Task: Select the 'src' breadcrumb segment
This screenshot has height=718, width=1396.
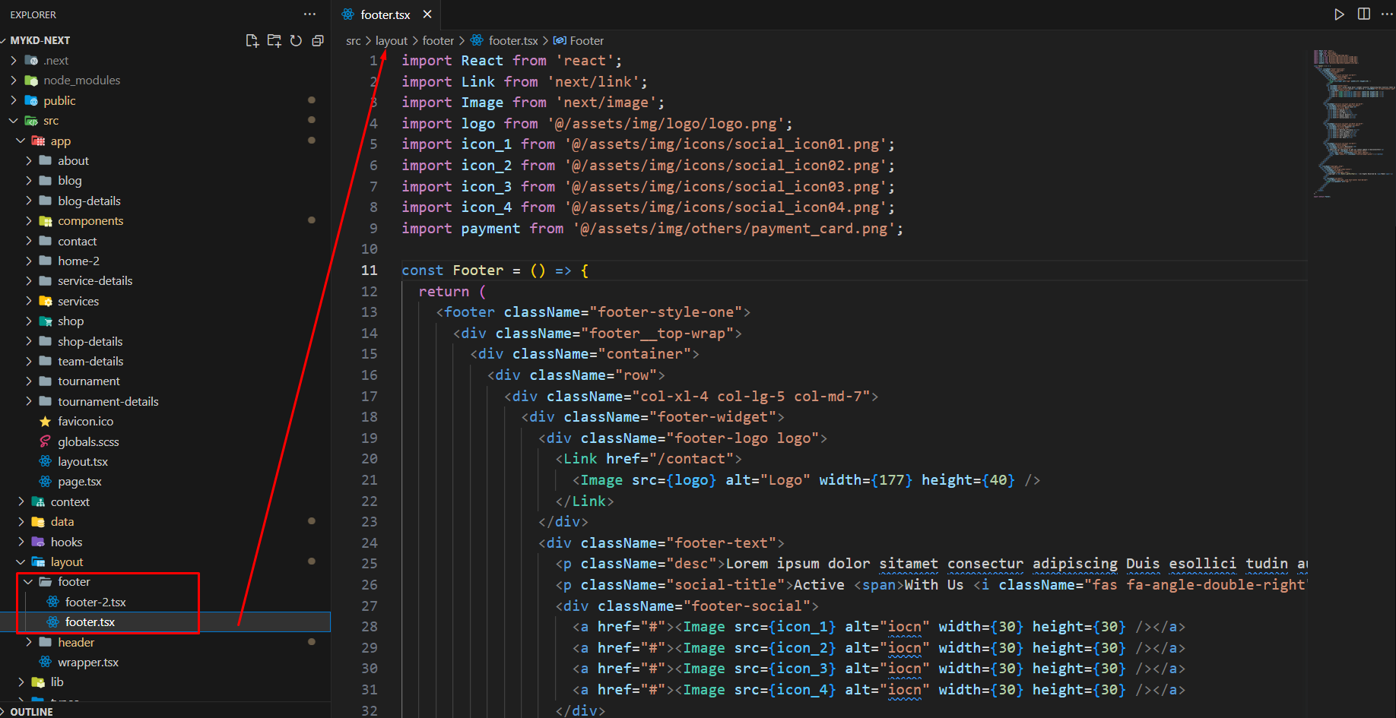Action: pyautogui.click(x=353, y=41)
